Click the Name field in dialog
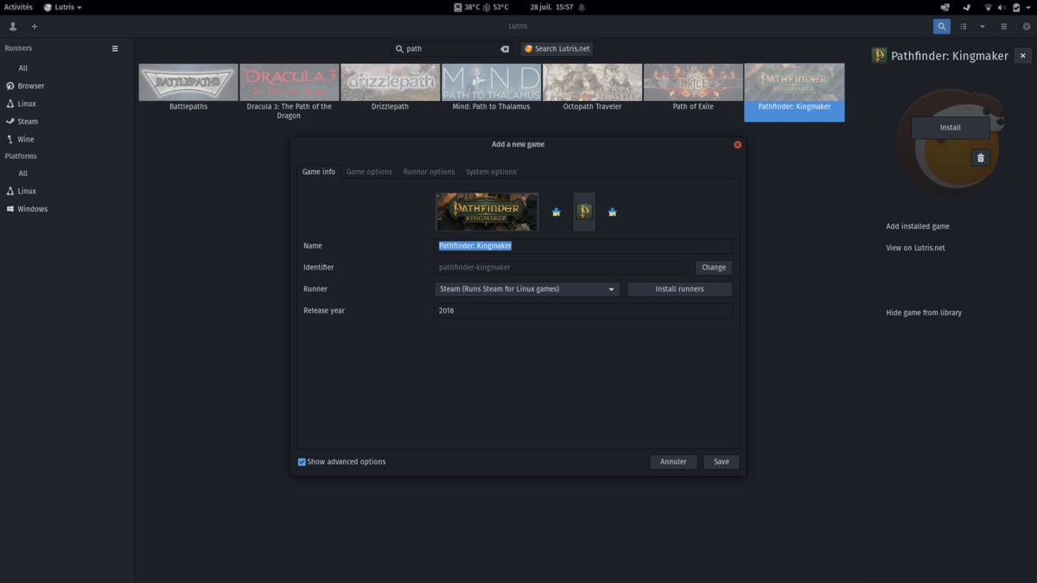This screenshot has width=1037, height=583. click(583, 246)
